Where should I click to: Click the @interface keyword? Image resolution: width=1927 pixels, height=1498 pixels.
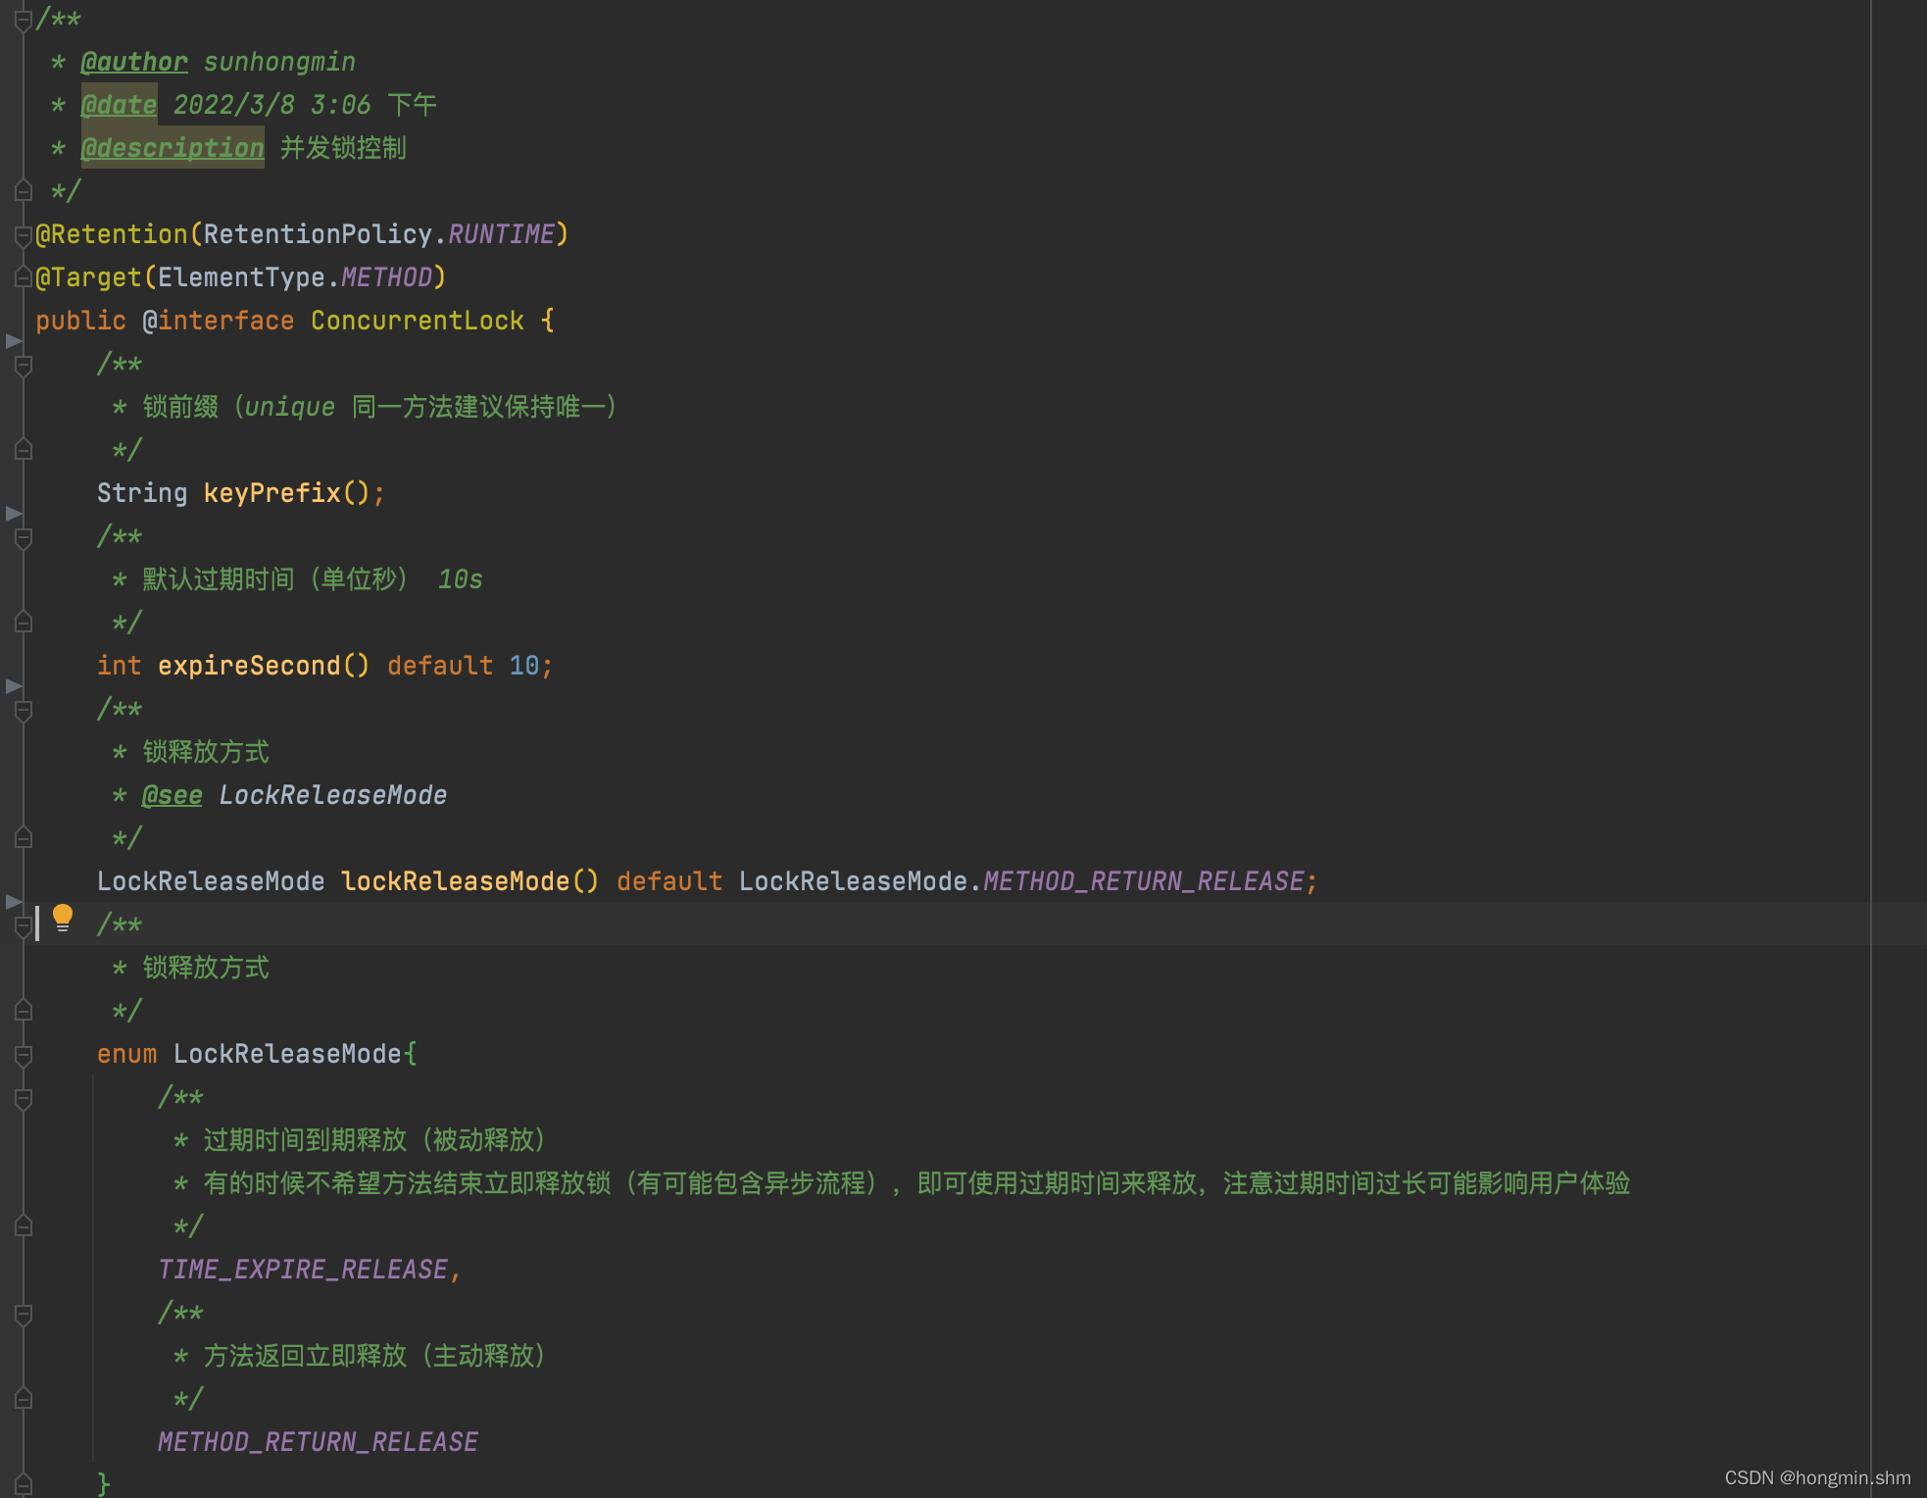point(219,321)
